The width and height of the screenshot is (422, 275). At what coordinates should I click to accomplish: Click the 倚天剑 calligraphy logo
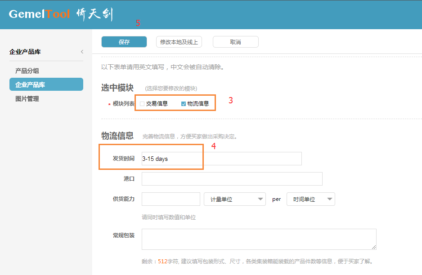tap(94, 14)
